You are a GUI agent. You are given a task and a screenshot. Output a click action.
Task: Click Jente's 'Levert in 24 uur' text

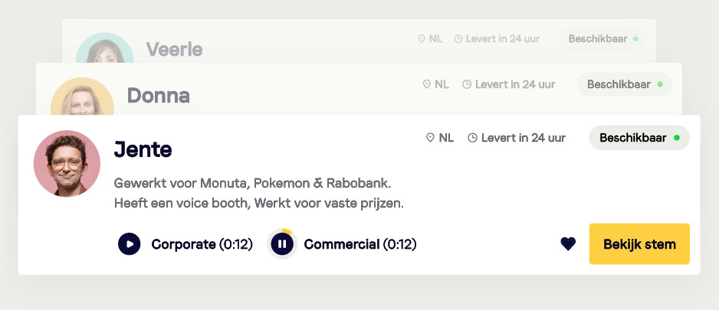coord(524,138)
